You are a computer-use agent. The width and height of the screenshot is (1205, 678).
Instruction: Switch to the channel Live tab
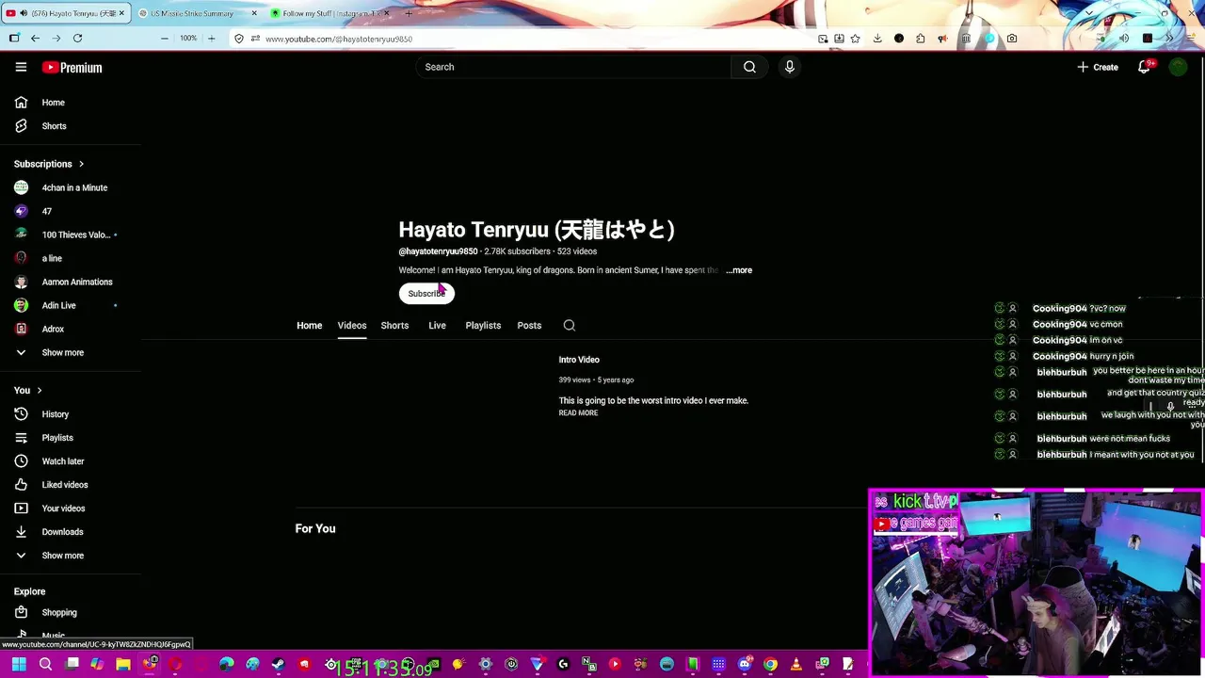tap(437, 326)
